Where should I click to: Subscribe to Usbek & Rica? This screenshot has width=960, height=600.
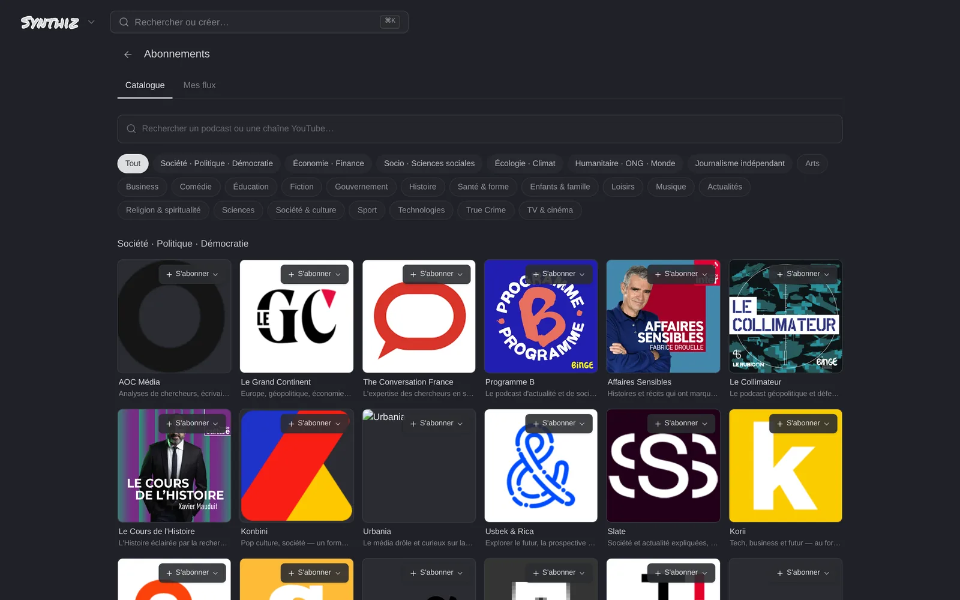[x=559, y=424]
